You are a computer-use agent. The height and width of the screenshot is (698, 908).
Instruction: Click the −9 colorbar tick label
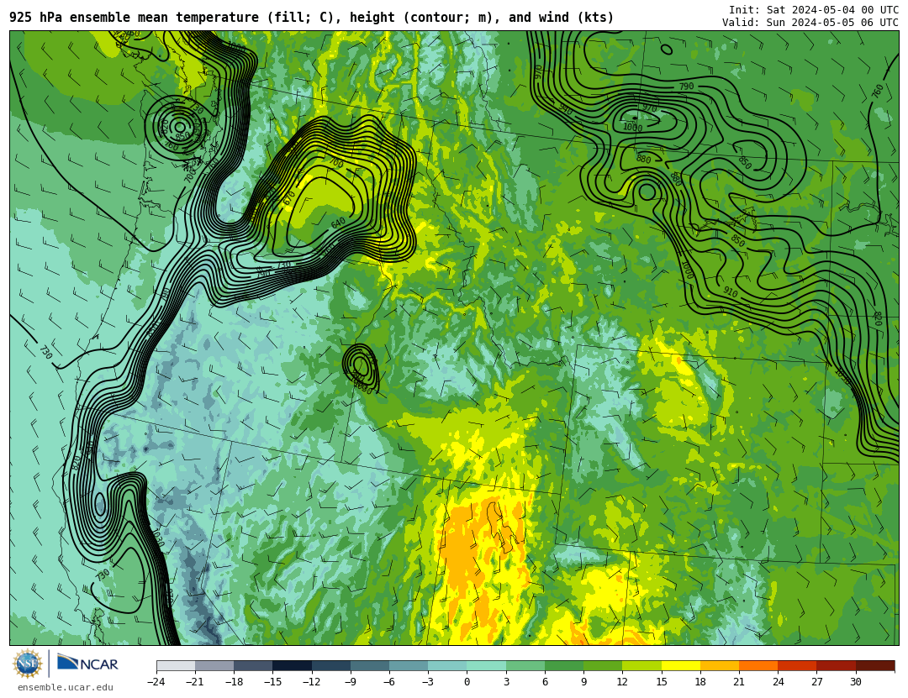(351, 682)
